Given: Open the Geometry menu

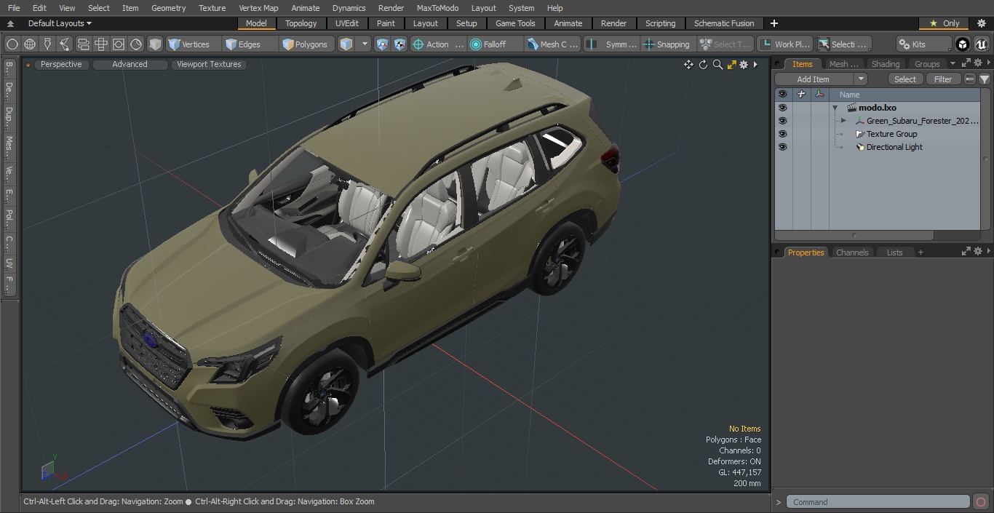Looking at the screenshot, I should (x=168, y=8).
